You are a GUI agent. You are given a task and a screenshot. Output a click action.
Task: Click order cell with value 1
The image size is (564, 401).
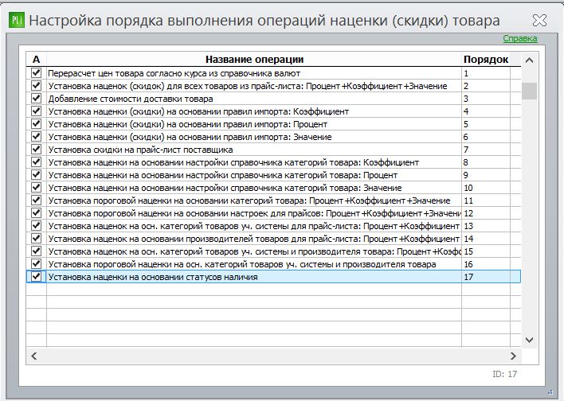click(x=486, y=73)
